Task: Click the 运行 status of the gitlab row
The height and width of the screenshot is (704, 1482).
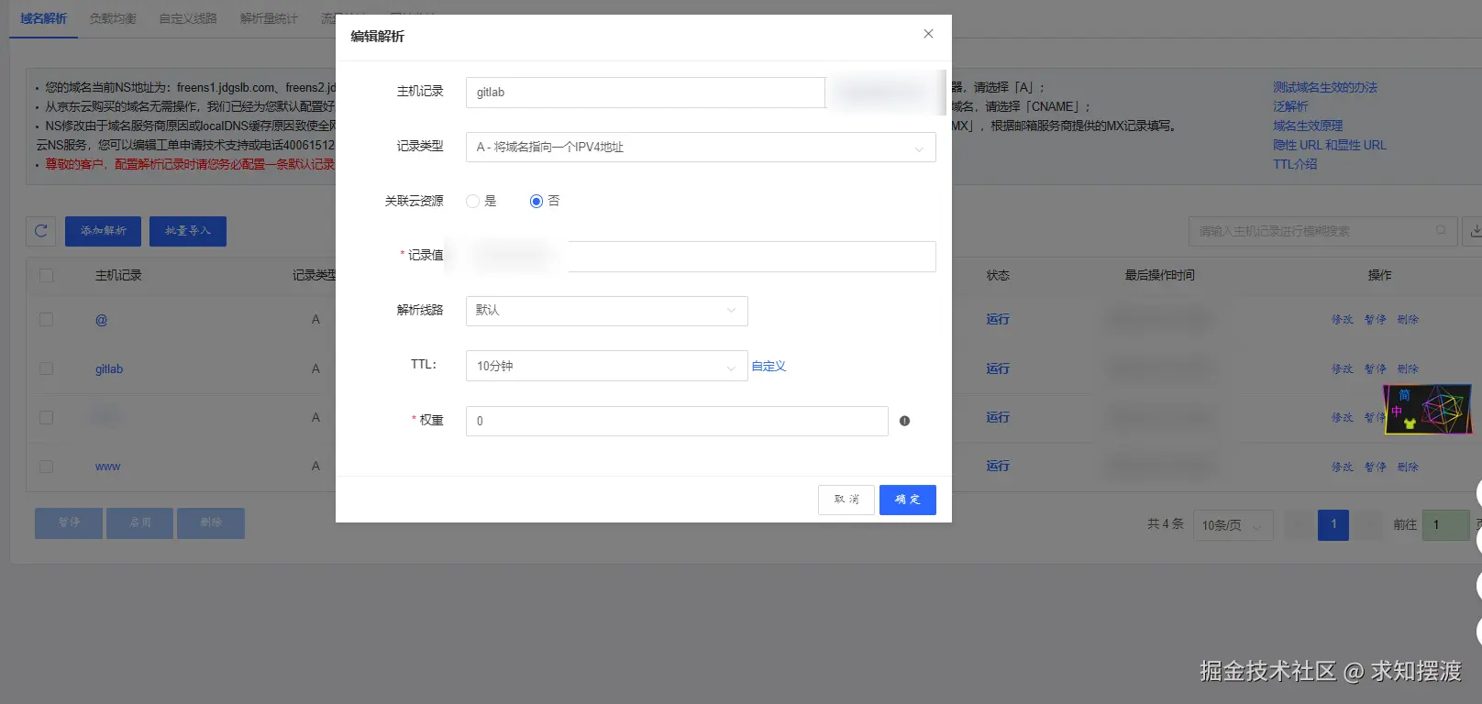Action: tap(998, 368)
